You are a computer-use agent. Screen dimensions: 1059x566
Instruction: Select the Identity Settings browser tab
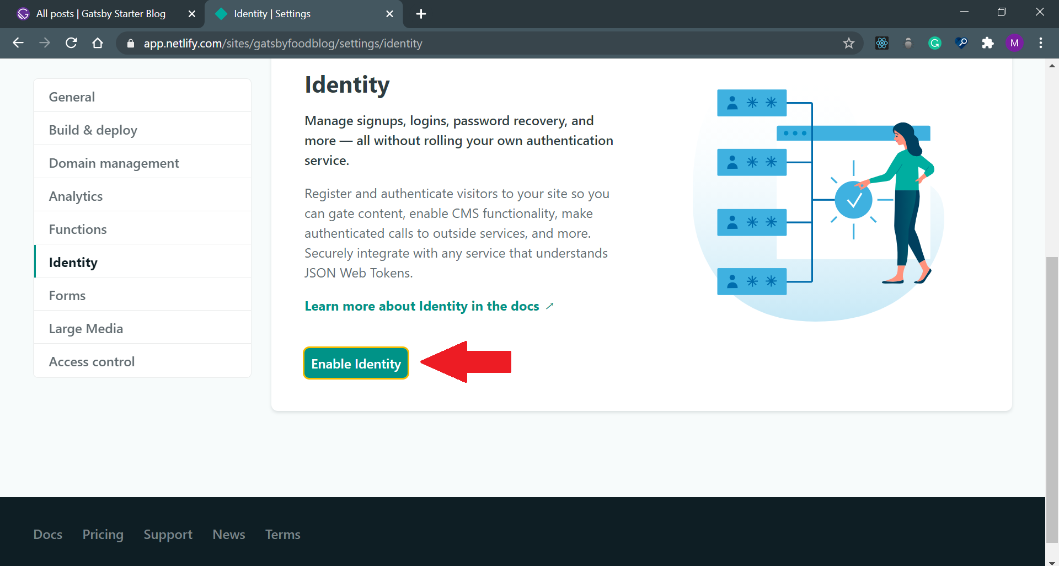[x=303, y=14]
